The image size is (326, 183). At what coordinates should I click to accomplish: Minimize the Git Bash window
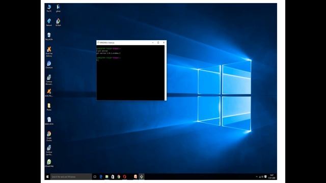click(x=153, y=43)
